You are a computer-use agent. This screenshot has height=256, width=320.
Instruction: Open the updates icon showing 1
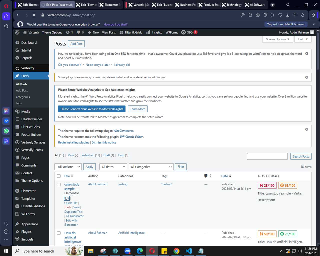tap(69, 32)
